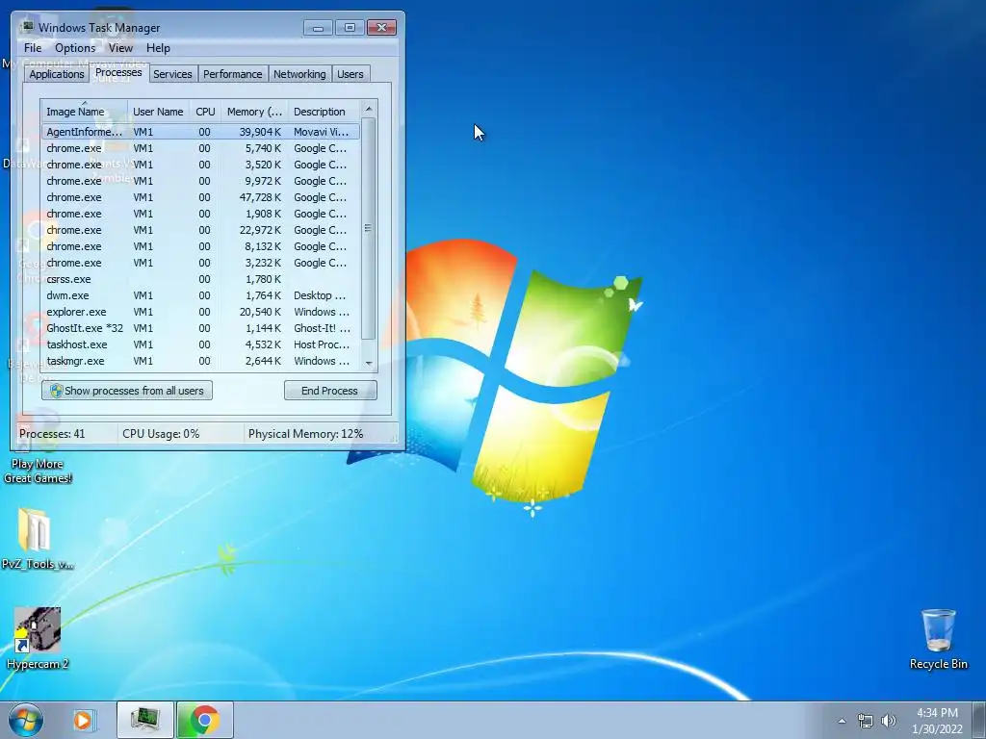Select Task Manager taskbar button
This screenshot has width=986, height=739.
(x=145, y=720)
